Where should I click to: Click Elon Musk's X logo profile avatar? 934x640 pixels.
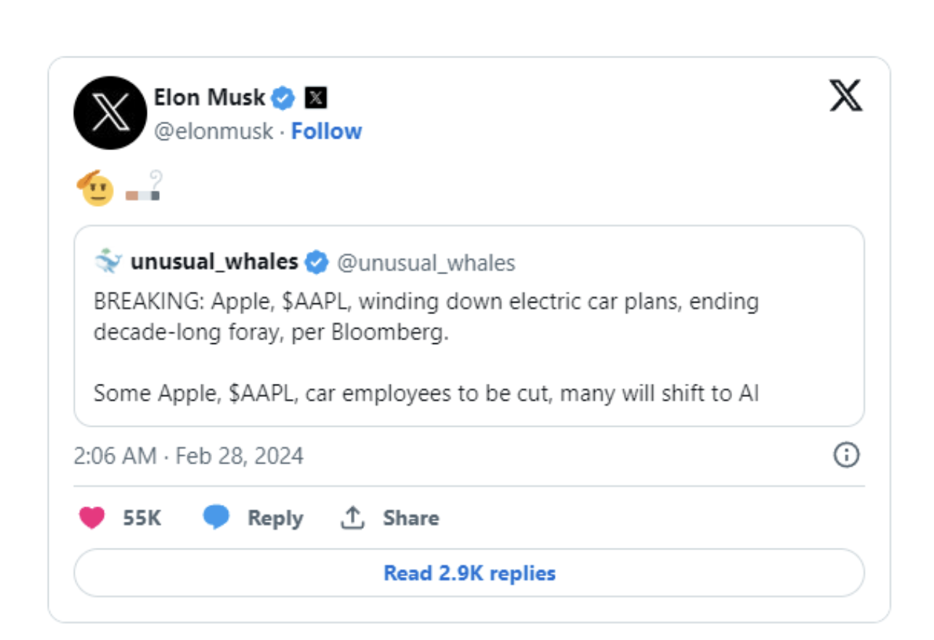pyautogui.click(x=110, y=112)
